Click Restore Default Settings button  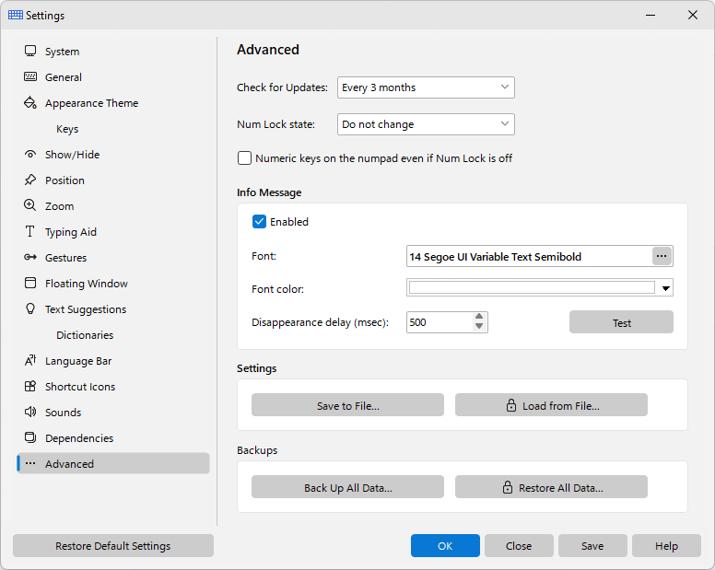click(x=113, y=545)
